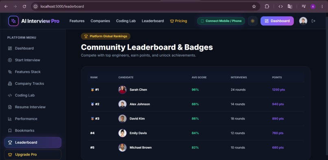This screenshot has width=328, height=160.
Task: Select Dashboard in the platform menu sidebar
Action: click(x=33, y=48)
